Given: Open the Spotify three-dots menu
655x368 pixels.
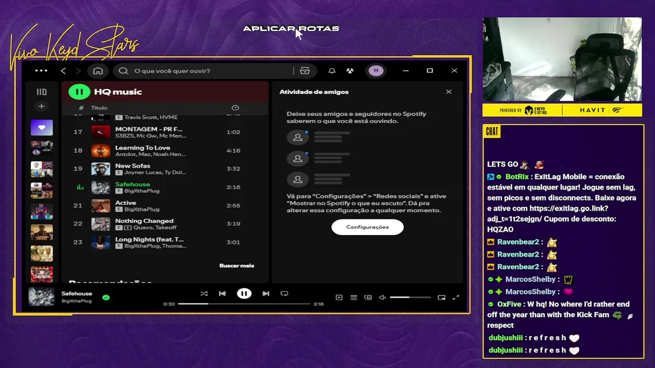Looking at the screenshot, I should (41, 71).
